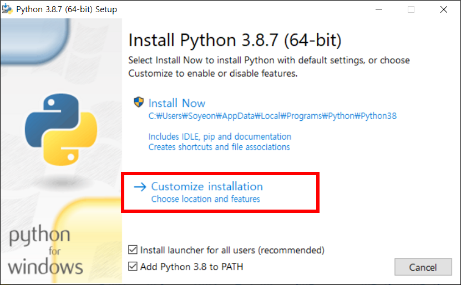Screen dimensions: 461x285
Task: Click 'Choose location and features' text
Action: tap(205, 199)
